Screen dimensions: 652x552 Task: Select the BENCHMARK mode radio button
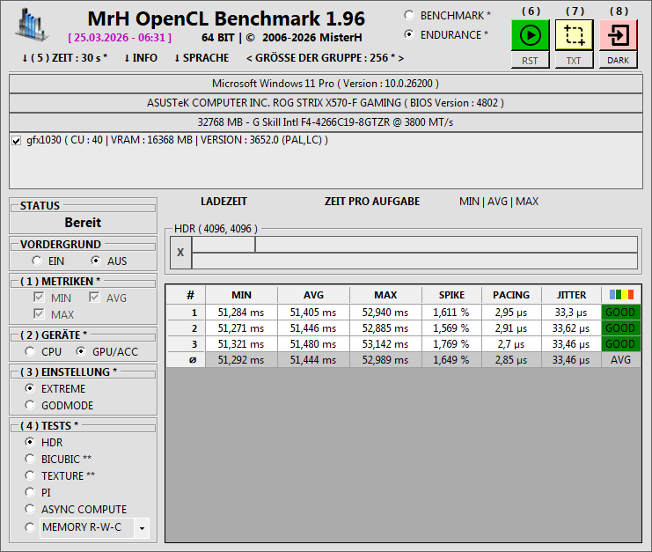(409, 15)
